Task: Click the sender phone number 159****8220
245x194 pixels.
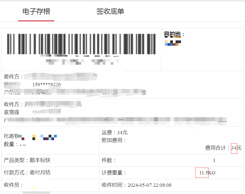Action: (x=46, y=85)
